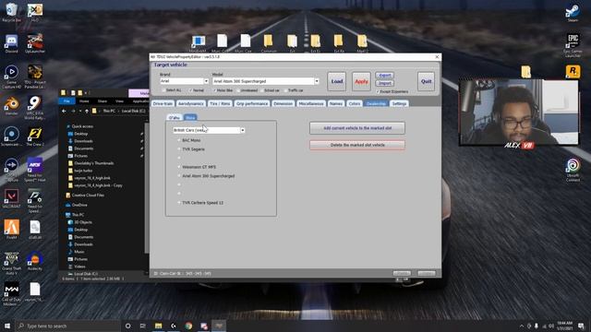Select the BAC Mono slot radio button
591x332 pixels.
point(178,140)
